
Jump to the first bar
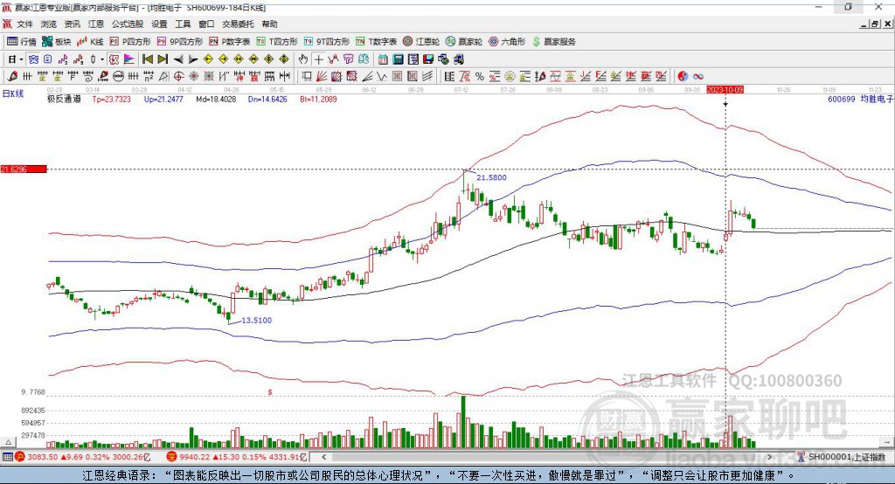click(x=147, y=59)
